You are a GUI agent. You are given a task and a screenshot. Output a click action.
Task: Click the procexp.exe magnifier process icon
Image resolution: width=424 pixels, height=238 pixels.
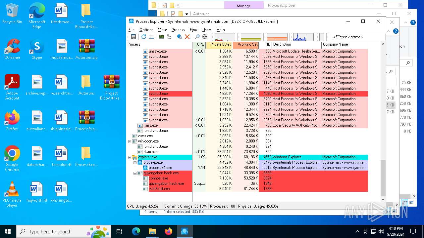tap(140, 162)
